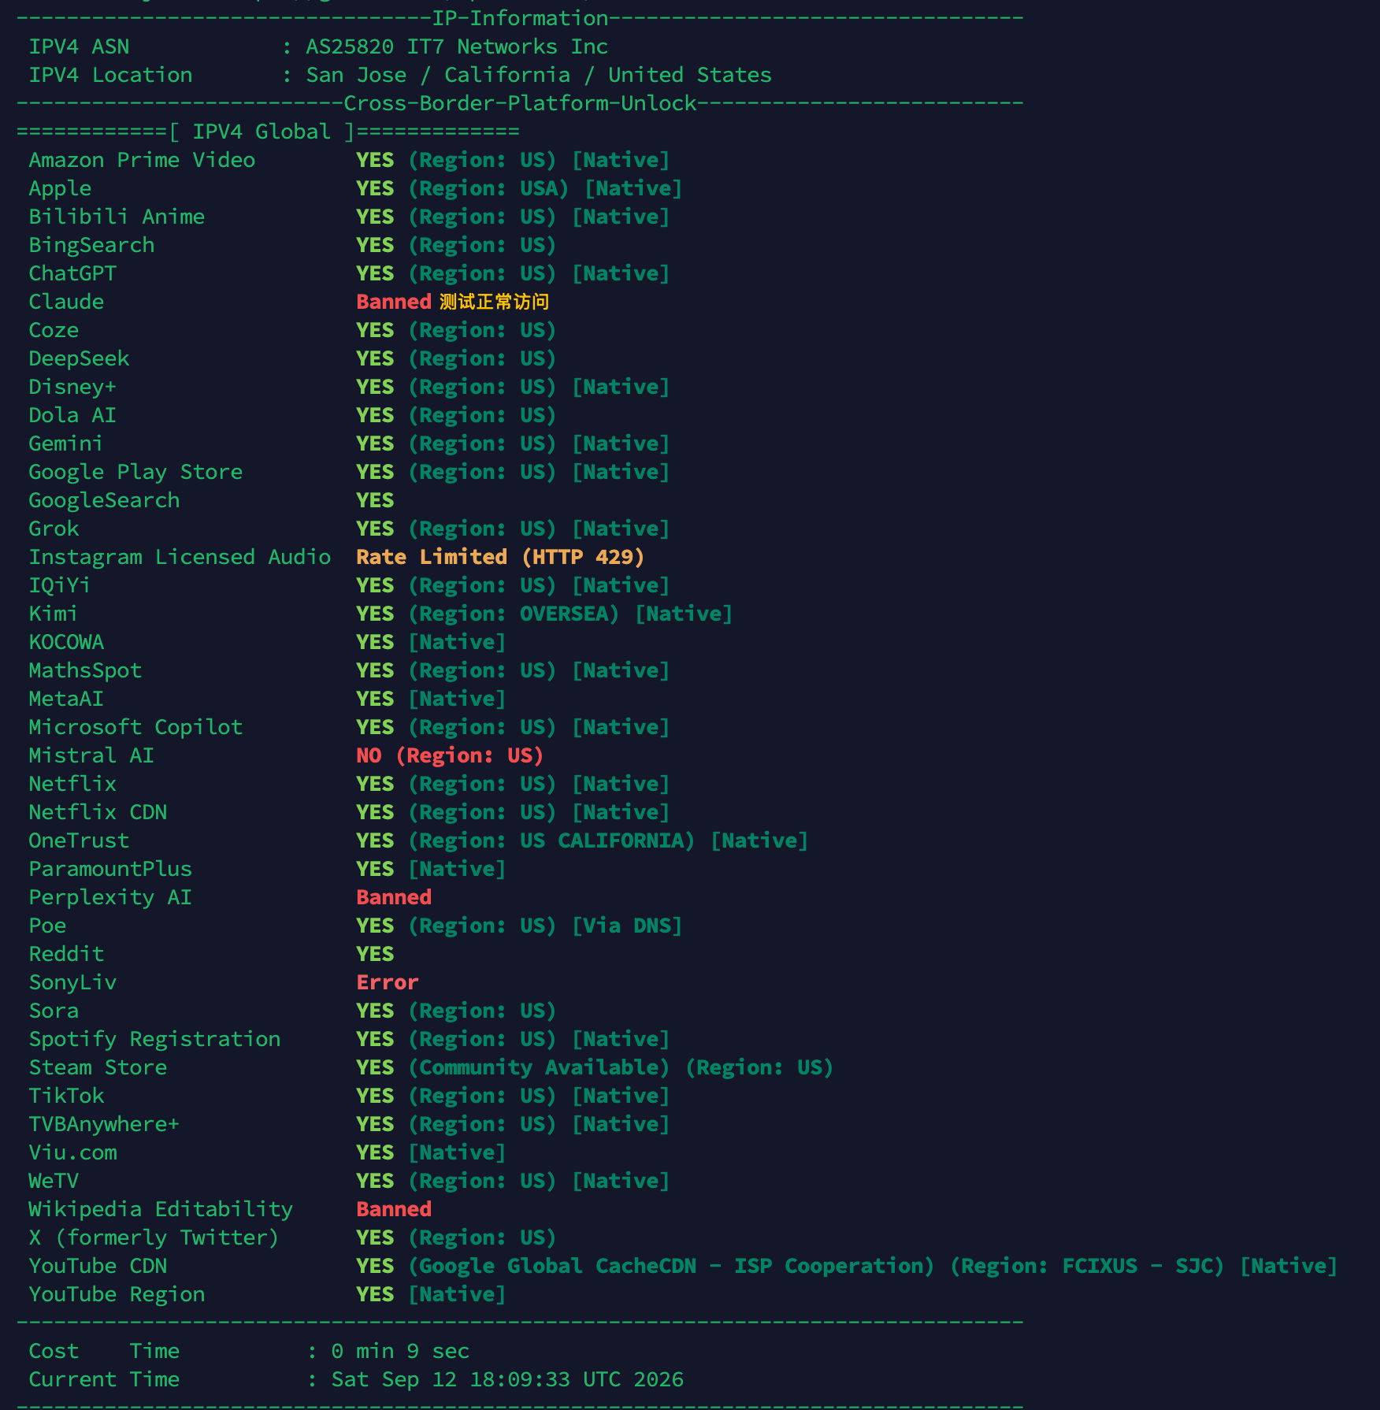Click the AS25820 IT7 Networks Inc text

click(457, 46)
